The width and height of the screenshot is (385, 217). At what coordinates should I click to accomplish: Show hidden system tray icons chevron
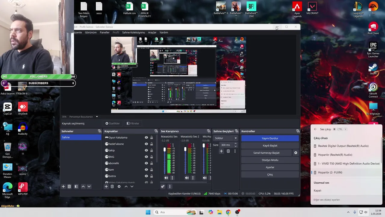point(348,212)
